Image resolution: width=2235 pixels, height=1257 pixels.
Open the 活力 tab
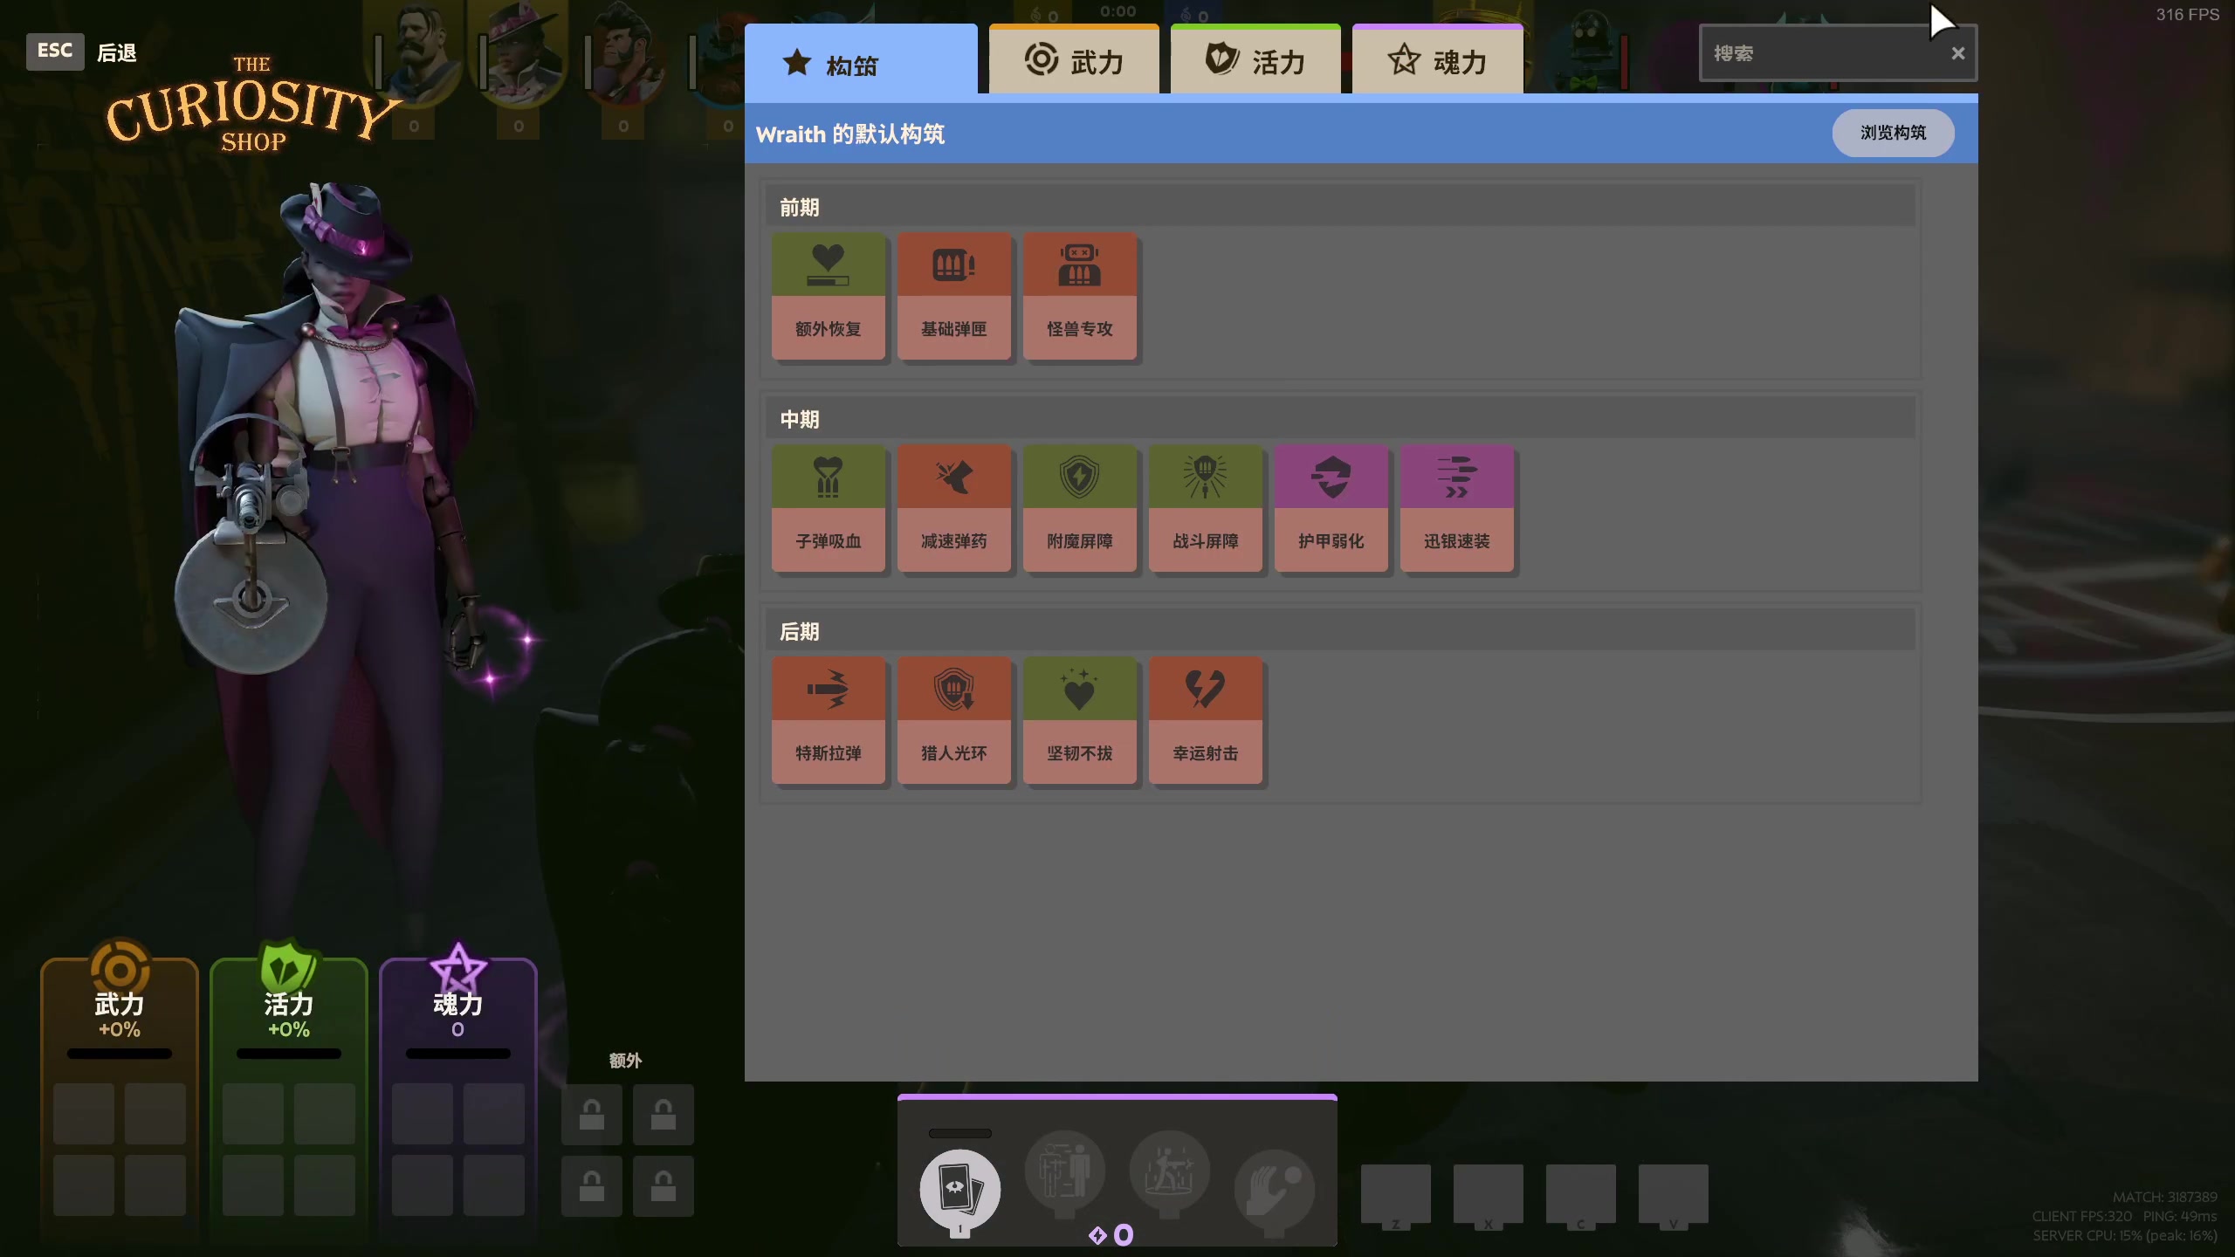coord(1255,61)
